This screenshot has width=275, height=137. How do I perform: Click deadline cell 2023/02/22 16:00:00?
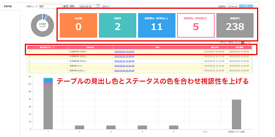[x=239, y=52]
